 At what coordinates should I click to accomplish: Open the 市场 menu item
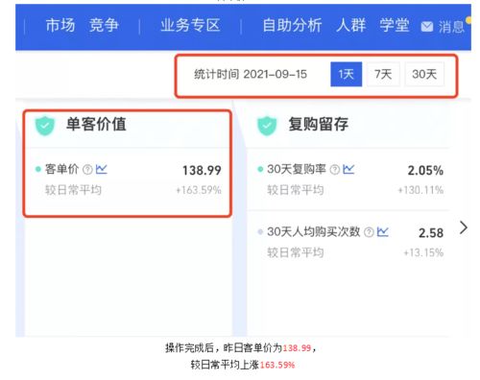point(60,25)
